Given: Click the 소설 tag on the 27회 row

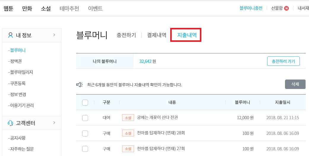Looking at the screenshot, I should [128, 149].
